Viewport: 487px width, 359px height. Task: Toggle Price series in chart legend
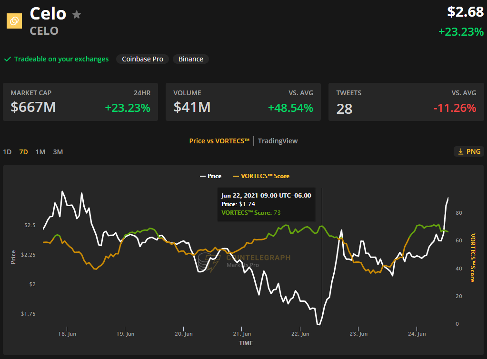210,176
